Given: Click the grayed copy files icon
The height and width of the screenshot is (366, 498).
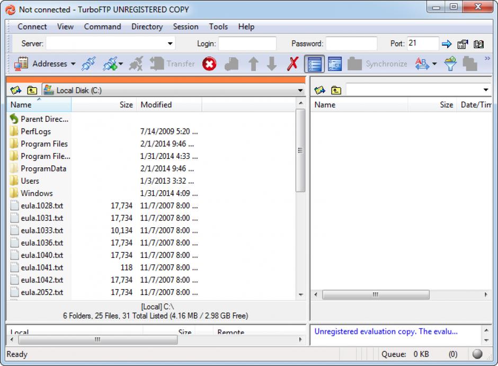Looking at the screenshot, I should coord(470,64).
